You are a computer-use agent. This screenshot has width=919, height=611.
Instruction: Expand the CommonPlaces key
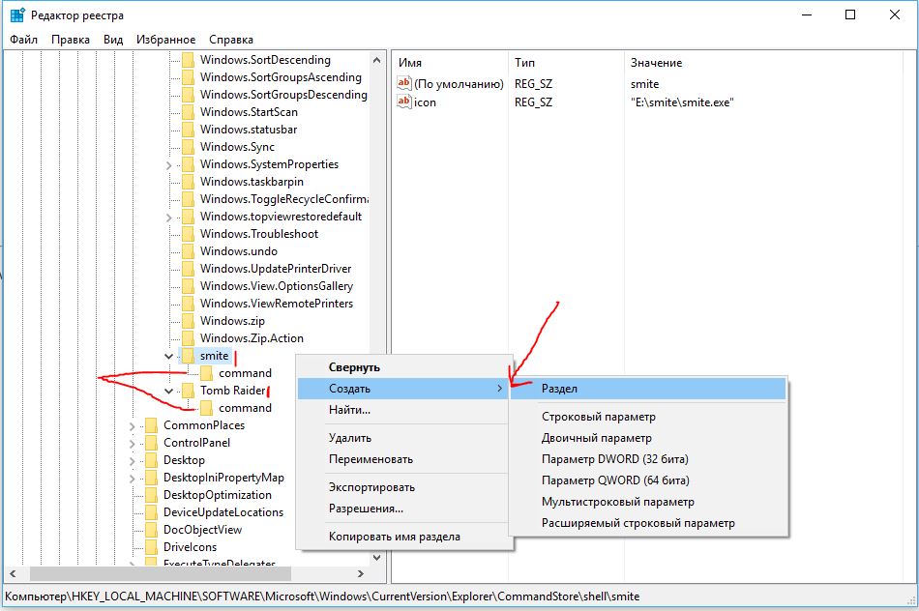tap(133, 425)
